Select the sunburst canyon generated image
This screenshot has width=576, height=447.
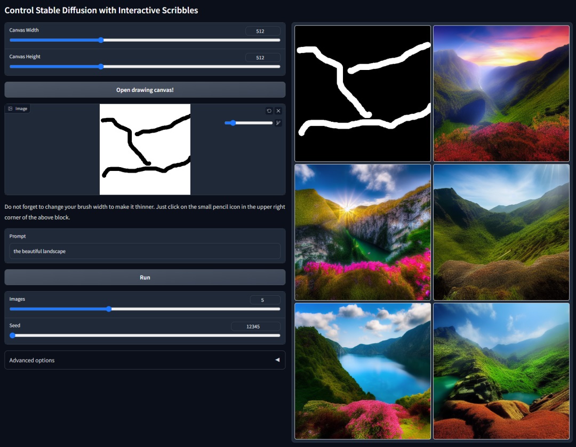pyautogui.click(x=362, y=232)
